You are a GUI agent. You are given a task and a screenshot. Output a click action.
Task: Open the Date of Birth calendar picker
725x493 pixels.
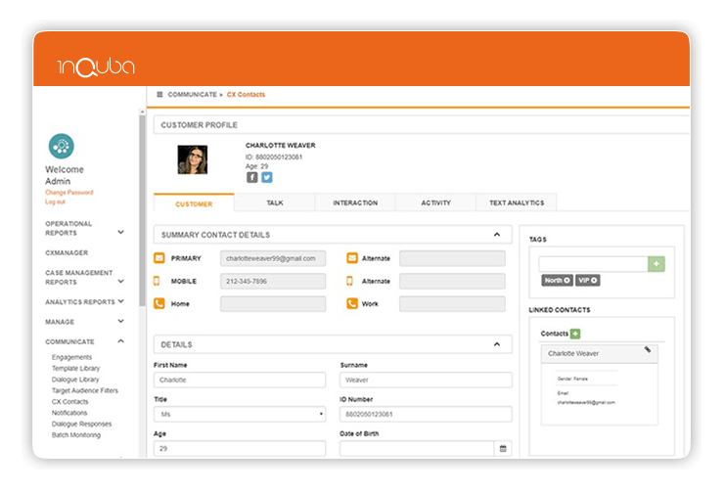(503, 448)
